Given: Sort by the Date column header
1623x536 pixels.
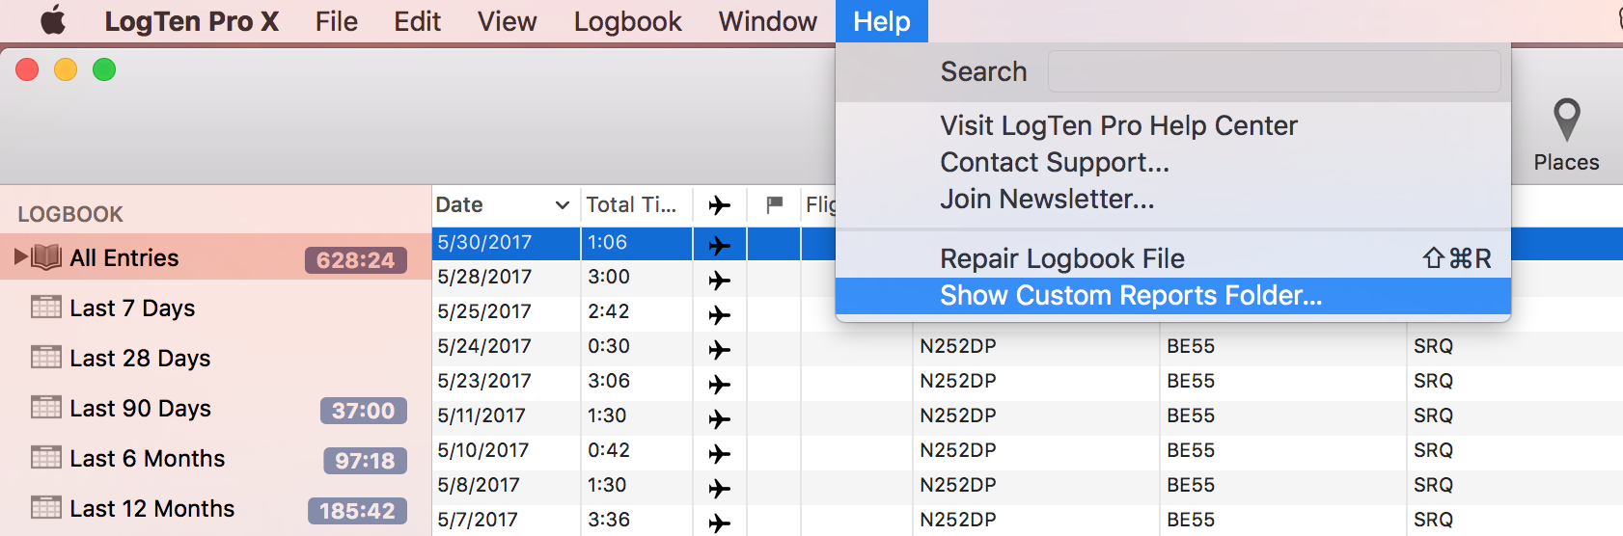Looking at the screenshot, I should tap(506, 204).
